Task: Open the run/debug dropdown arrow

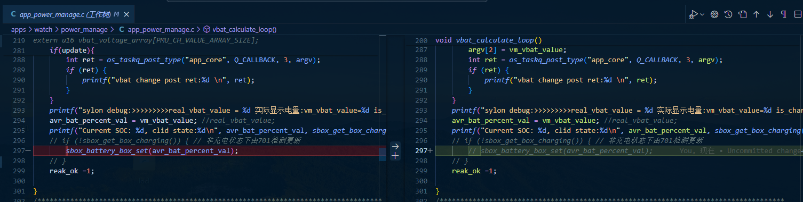Action: (x=702, y=14)
